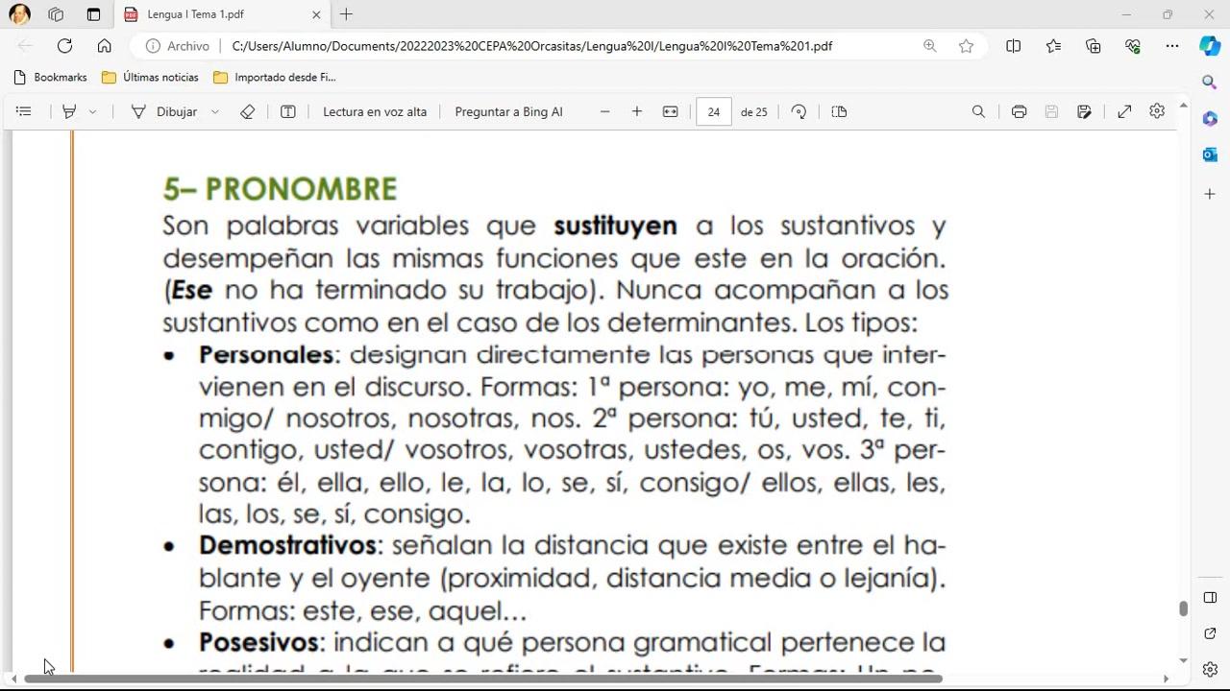Image resolution: width=1230 pixels, height=691 pixels.
Task: Search inside the PDF document
Action: [x=978, y=112]
